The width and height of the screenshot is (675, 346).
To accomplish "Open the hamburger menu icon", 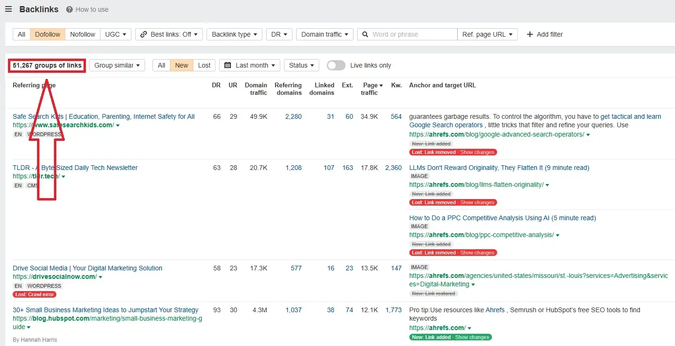I will point(8,9).
